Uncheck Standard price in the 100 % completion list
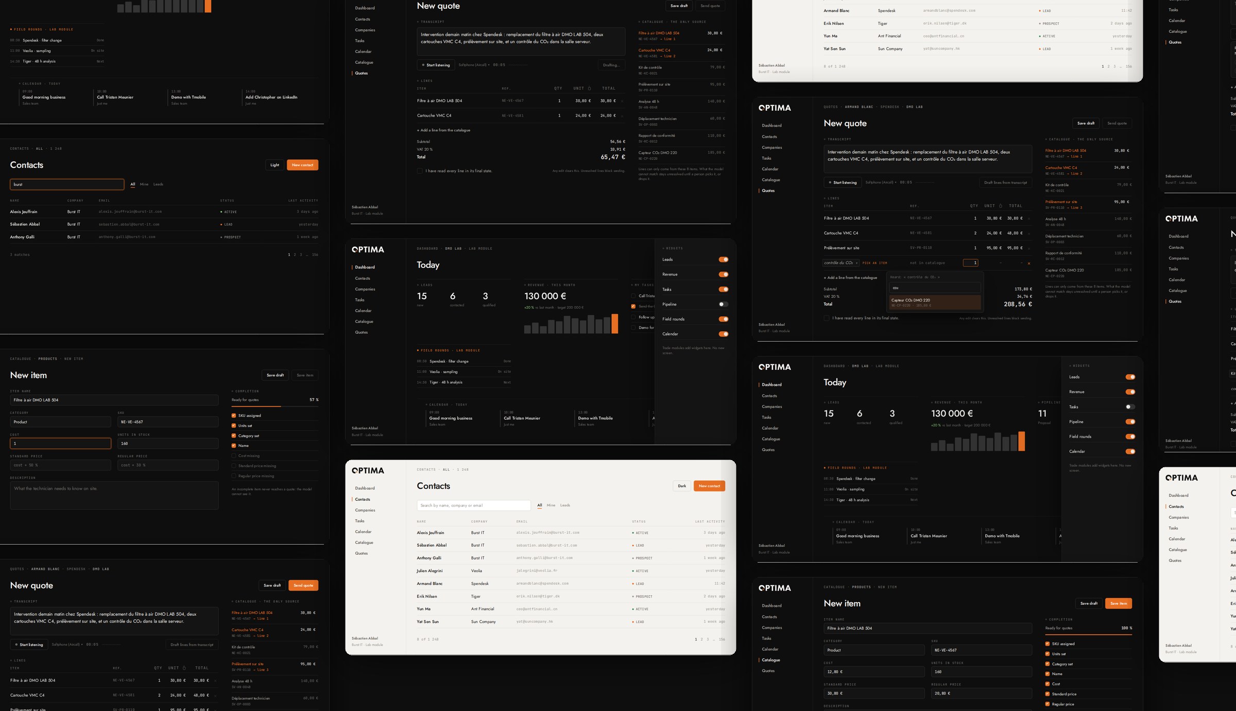 tap(1048, 694)
